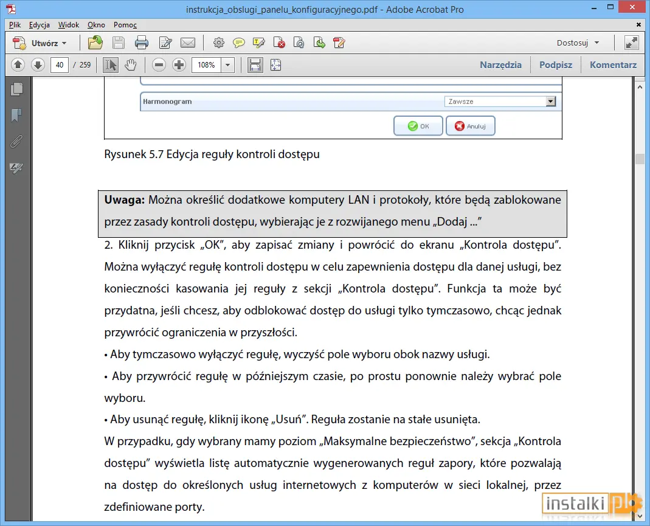
Task: Show attachments paperclip panel
Action: tap(16, 141)
